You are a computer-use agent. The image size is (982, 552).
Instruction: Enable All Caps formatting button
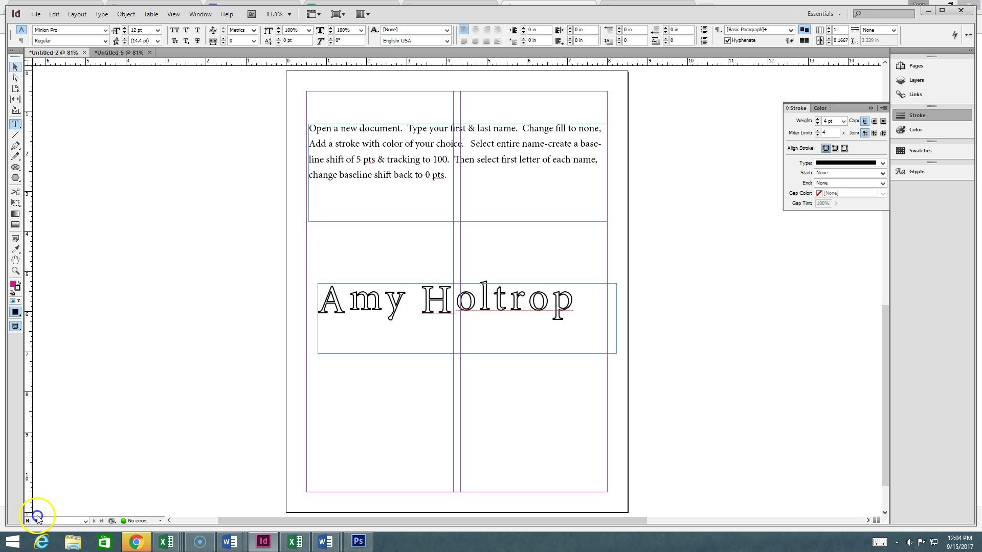point(174,30)
